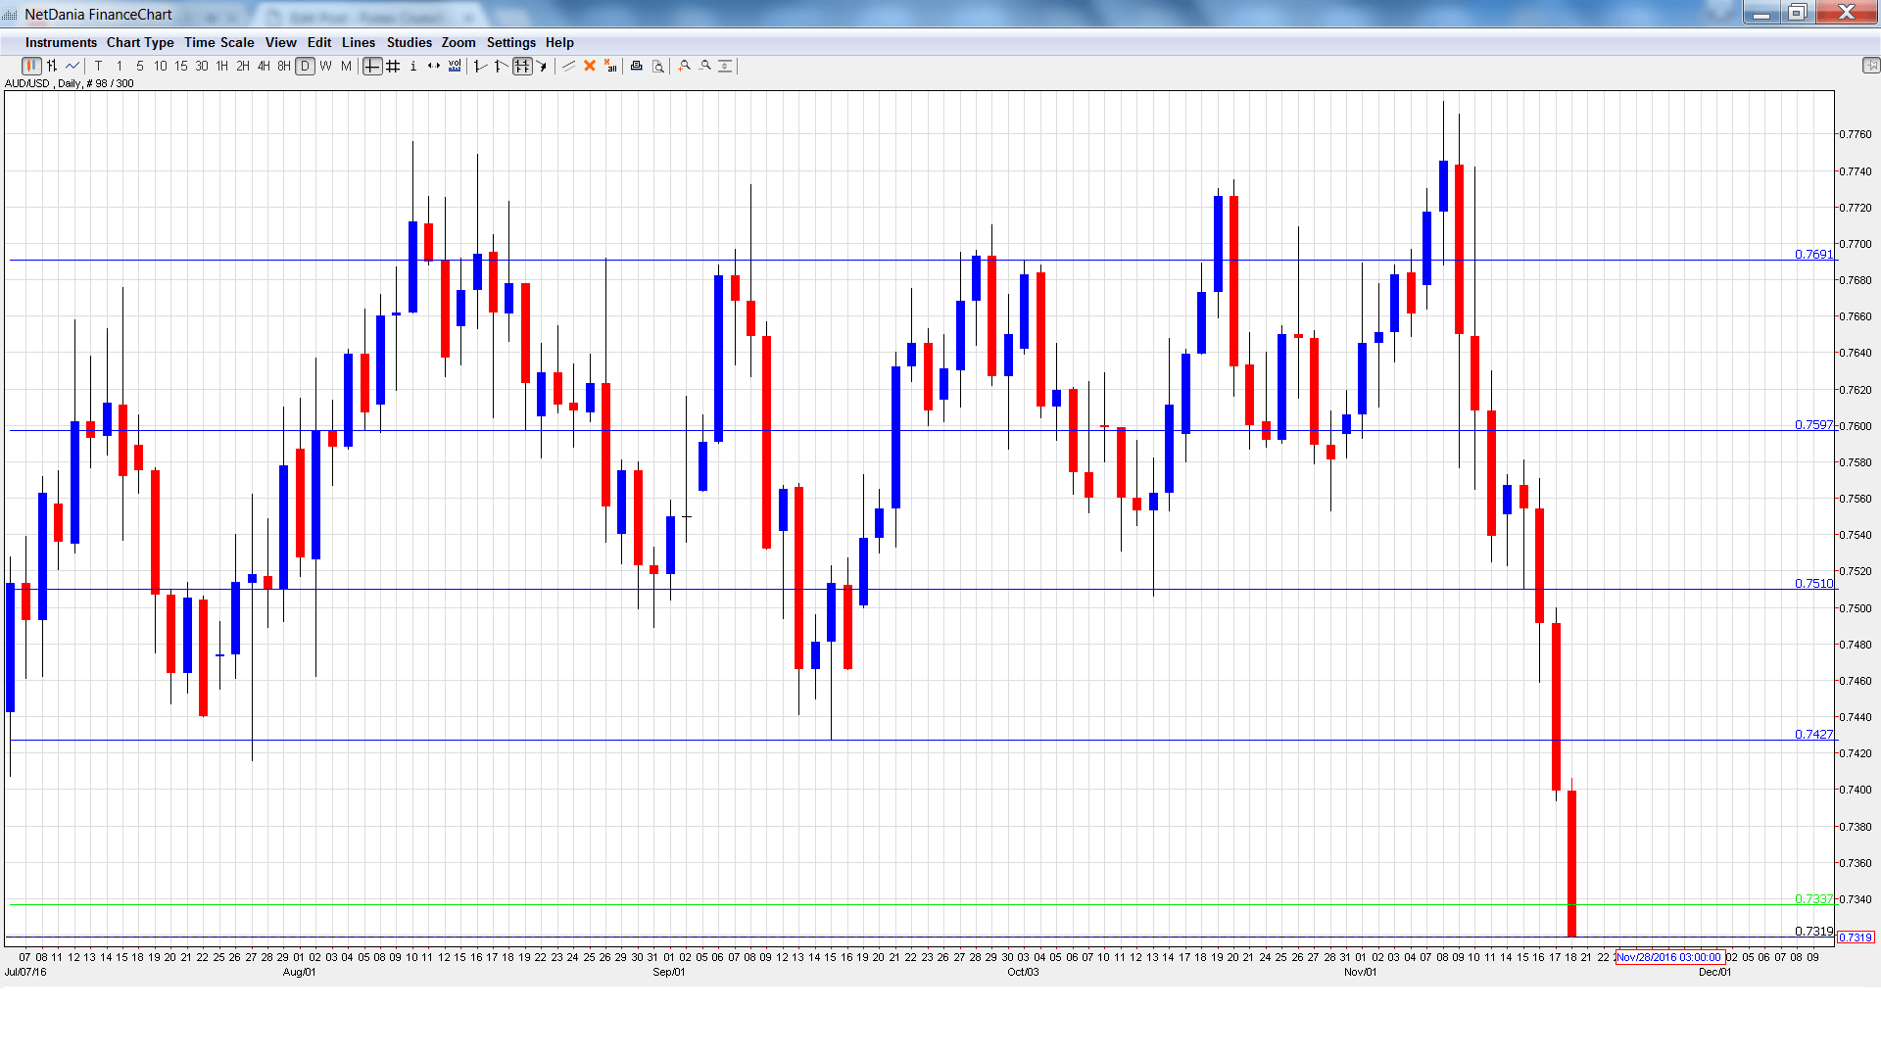Draw a trend line tool icon
This screenshot has width=1881, height=1058.
[568, 66]
